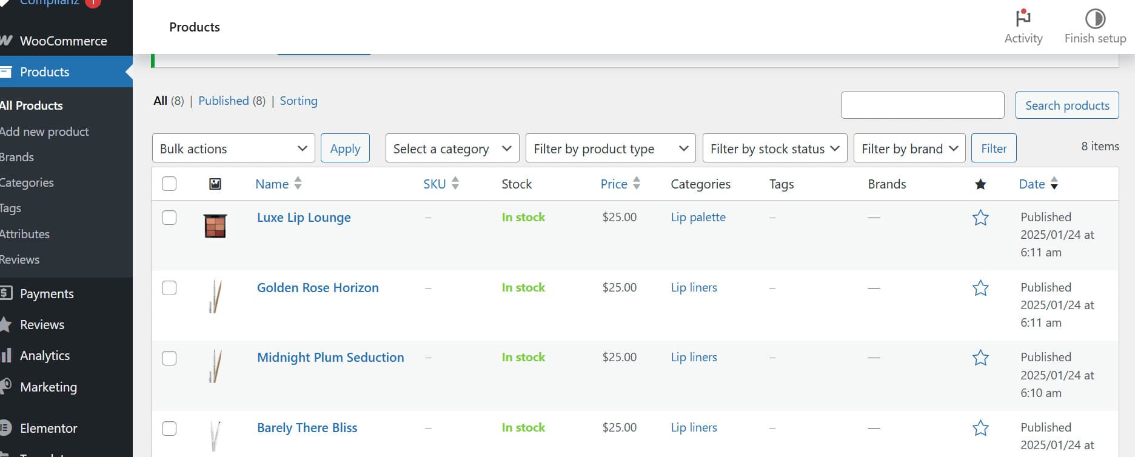This screenshot has height=457, width=1135.
Task: Open the Filter by product type dropdown
Action: [x=611, y=148]
